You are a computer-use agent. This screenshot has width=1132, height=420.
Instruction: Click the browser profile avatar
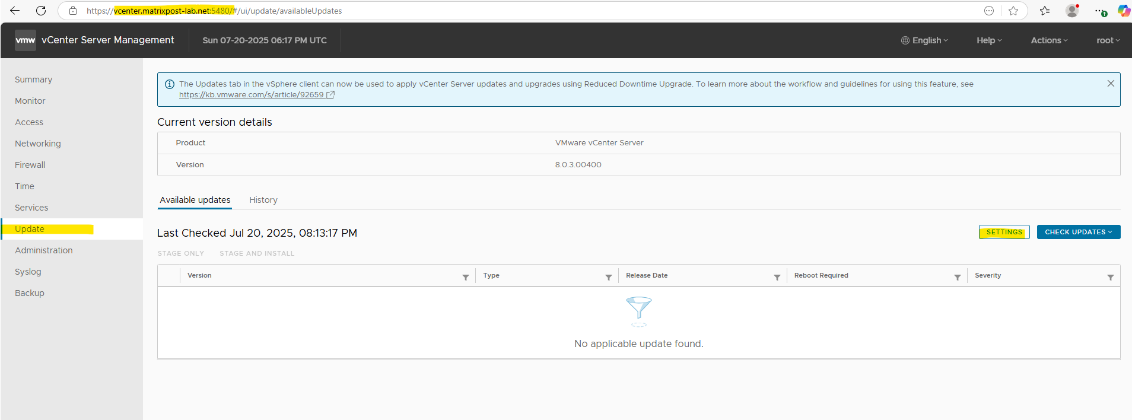pyautogui.click(x=1072, y=11)
